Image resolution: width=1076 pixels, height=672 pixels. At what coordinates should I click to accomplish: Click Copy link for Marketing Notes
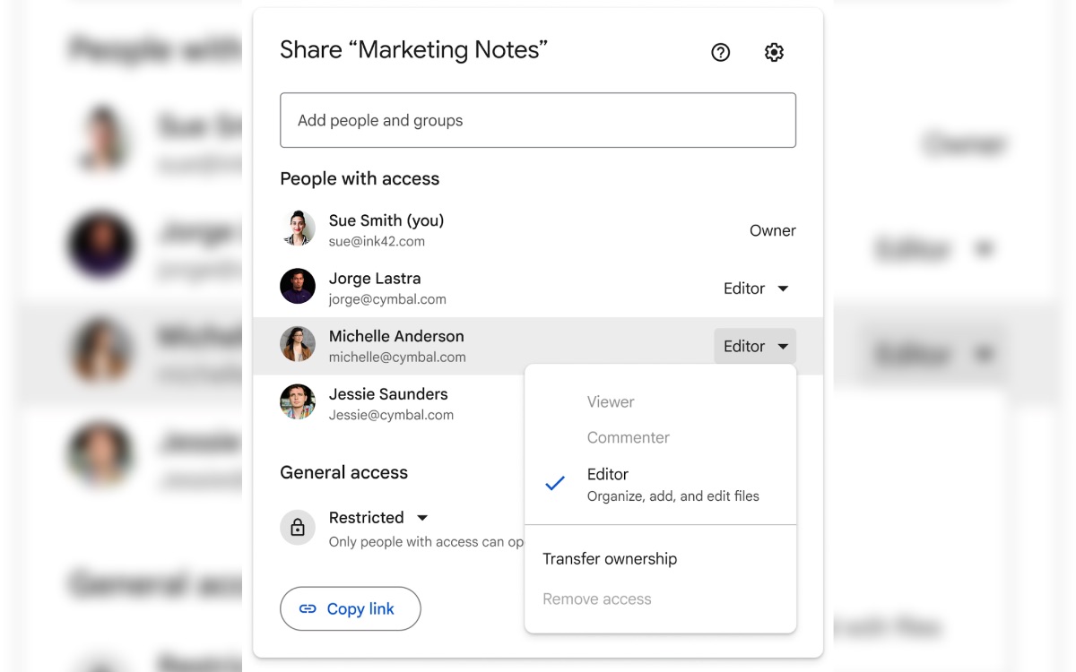coord(350,608)
